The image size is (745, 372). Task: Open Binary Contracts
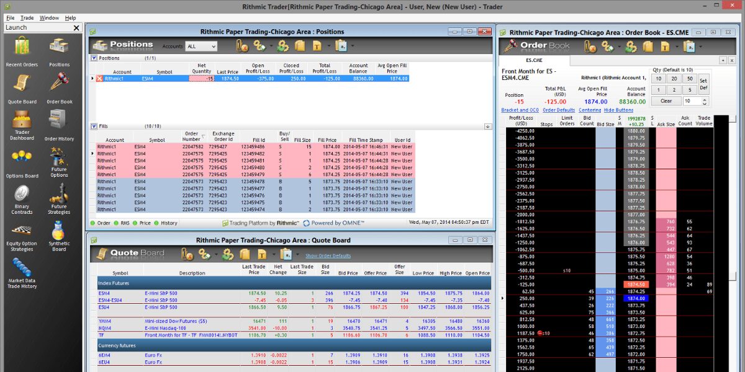point(22,200)
